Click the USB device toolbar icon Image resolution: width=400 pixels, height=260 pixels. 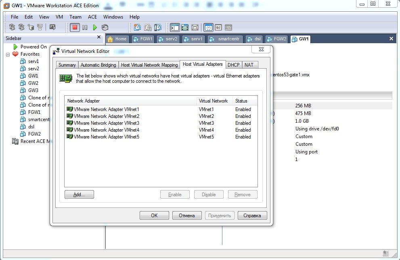[x=40, y=27]
